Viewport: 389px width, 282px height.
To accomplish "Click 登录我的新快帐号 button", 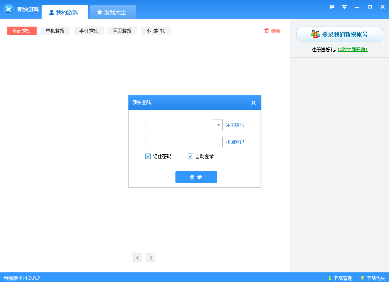I will tap(340, 34).
